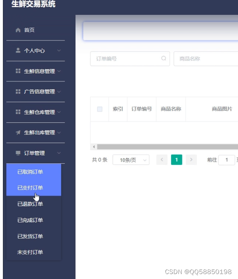Select 未支付订单 in the submenu
The width and height of the screenshot is (238, 279).
point(34,252)
